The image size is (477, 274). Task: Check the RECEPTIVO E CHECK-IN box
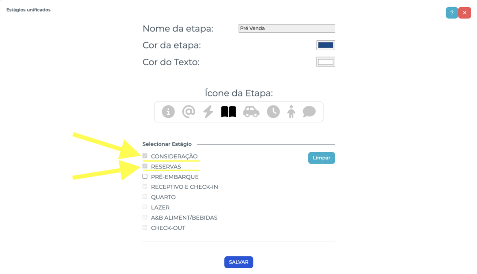[x=145, y=187]
